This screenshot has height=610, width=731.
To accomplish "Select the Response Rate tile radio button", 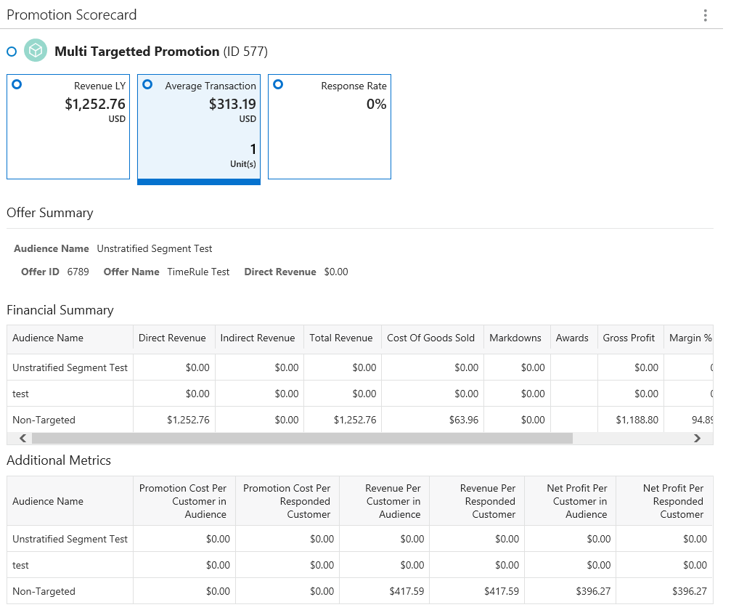I will [278, 84].
